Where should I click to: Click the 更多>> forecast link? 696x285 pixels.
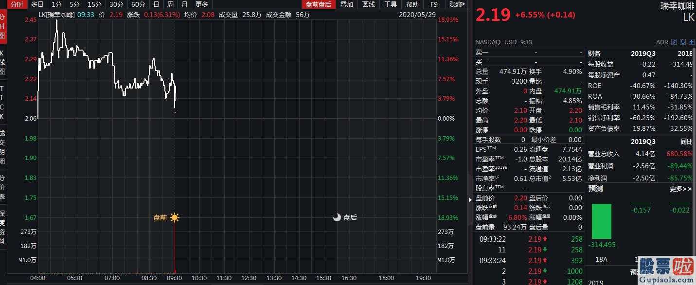tap(680, 188)
